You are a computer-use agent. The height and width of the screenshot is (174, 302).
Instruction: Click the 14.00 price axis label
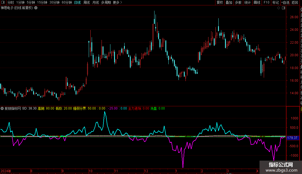[294, 93]
